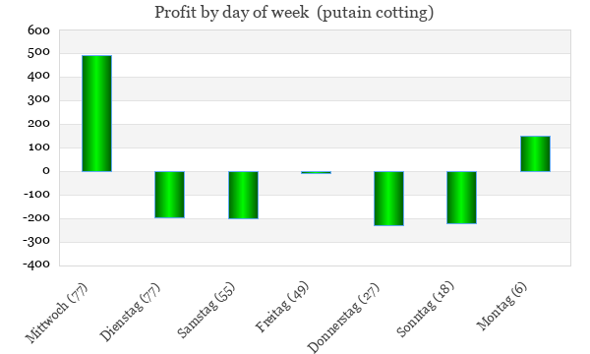
Task: Click the Freitag (49) axis label
Action: [282, 307]
